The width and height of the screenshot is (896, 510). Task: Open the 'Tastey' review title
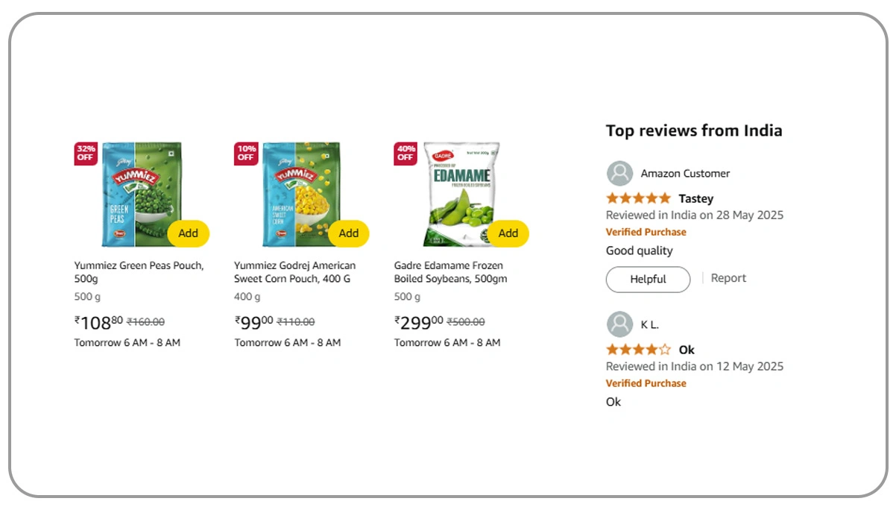pyautogui.click(x=695, y=198)
